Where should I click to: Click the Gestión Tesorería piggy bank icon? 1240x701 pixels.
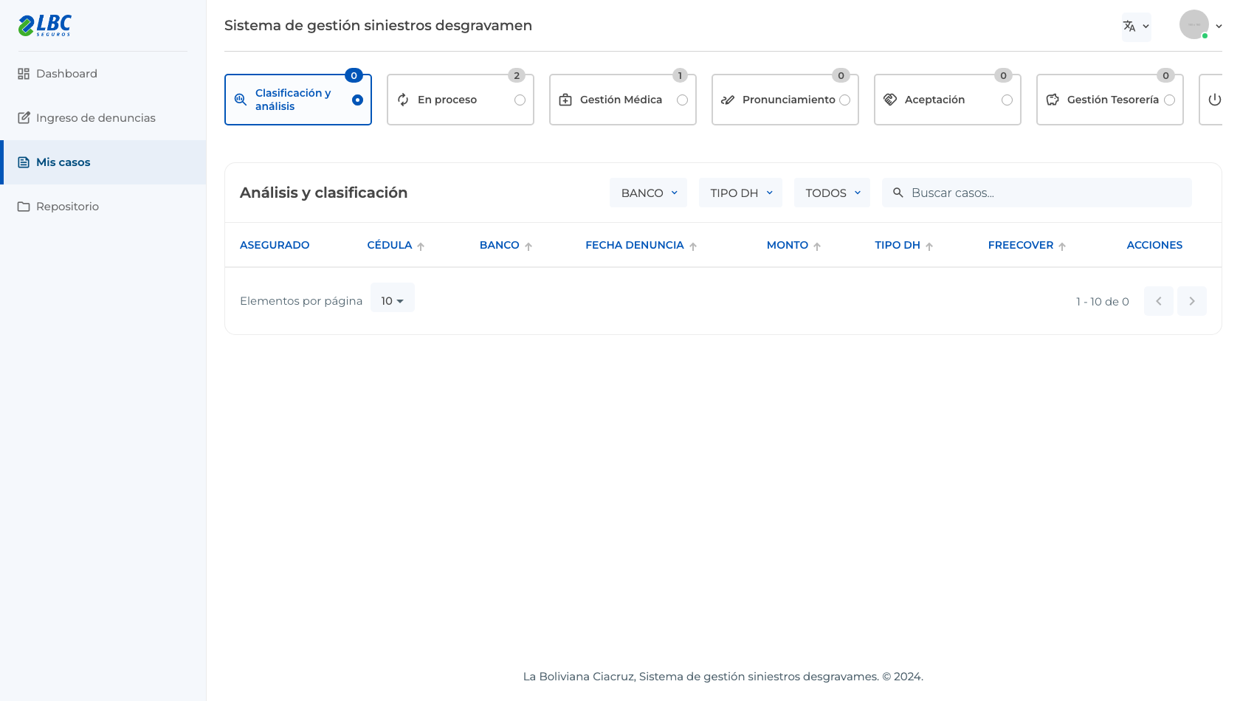(1053, 100)
